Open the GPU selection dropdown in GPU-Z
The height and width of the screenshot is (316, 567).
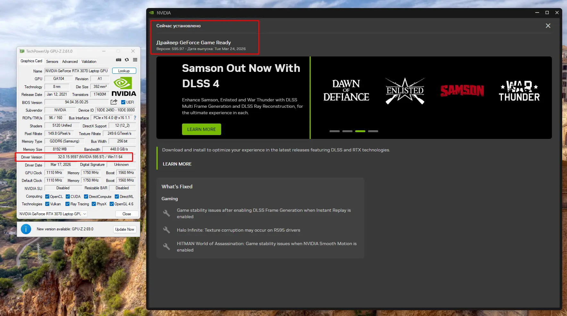point(53,214)
